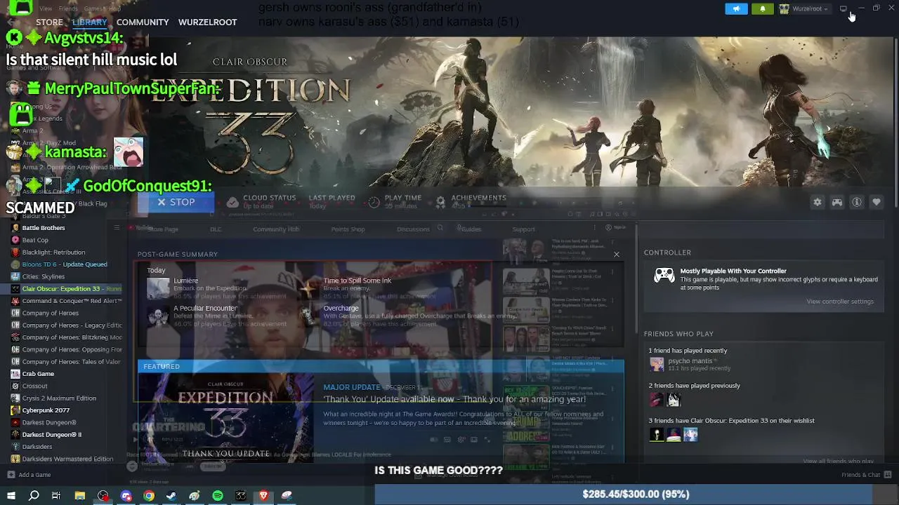Add a Game to the library
Image resolution: width=899 pixels, height=505 pixels.
click(29, 475)
